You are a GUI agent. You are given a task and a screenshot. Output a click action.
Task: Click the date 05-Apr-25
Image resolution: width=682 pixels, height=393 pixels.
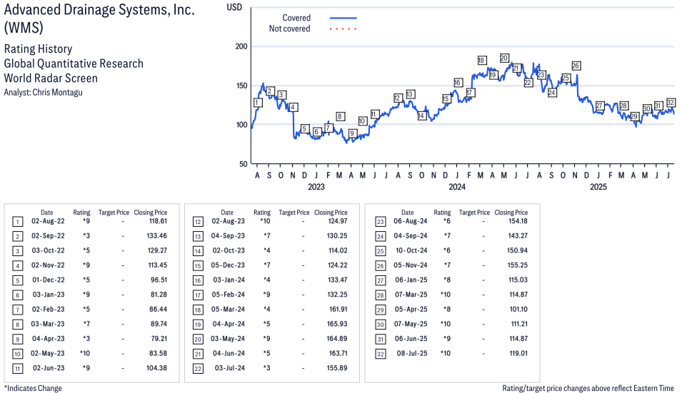point(411,309)
